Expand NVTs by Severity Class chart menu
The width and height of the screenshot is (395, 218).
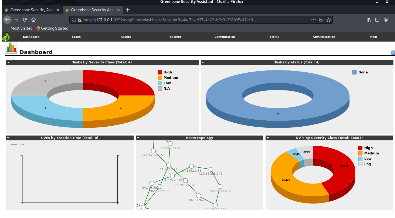268,138
